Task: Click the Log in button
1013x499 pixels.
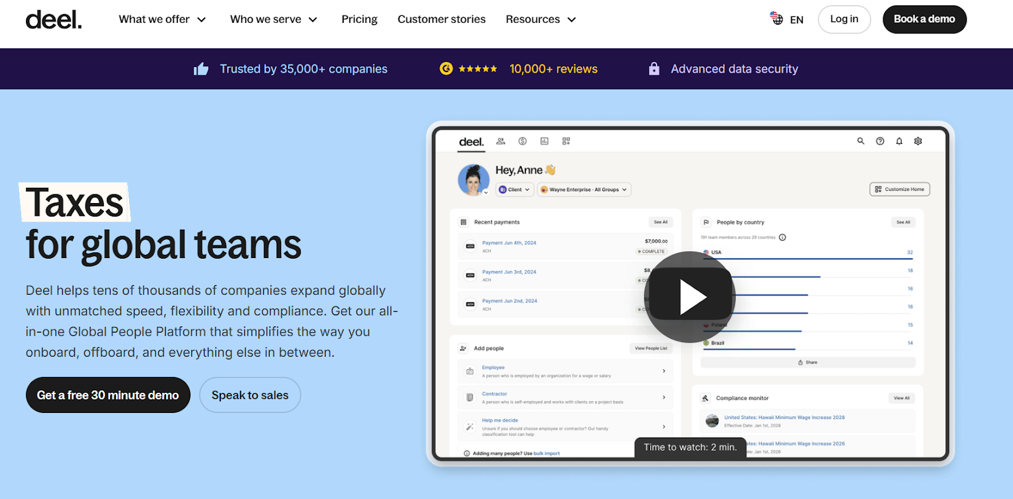Action: tap(844, 19)
